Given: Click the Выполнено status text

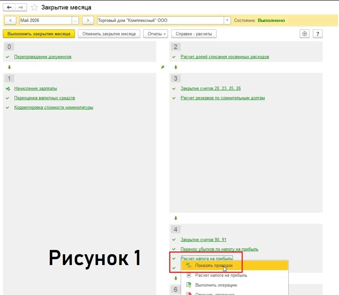Looking at the screenshot, I should pos(271,20).
